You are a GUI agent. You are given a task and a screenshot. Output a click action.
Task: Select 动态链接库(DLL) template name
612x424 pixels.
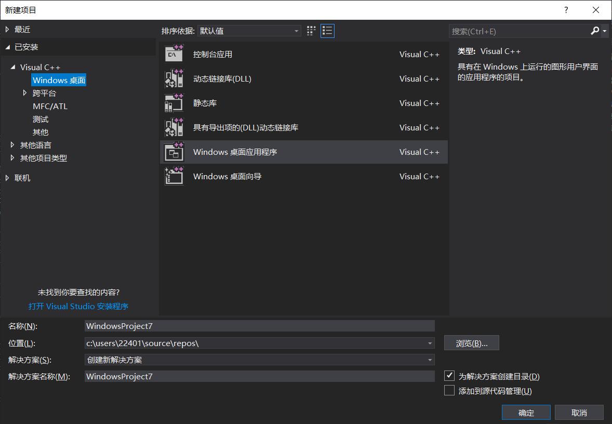click(x=222, y=79)
